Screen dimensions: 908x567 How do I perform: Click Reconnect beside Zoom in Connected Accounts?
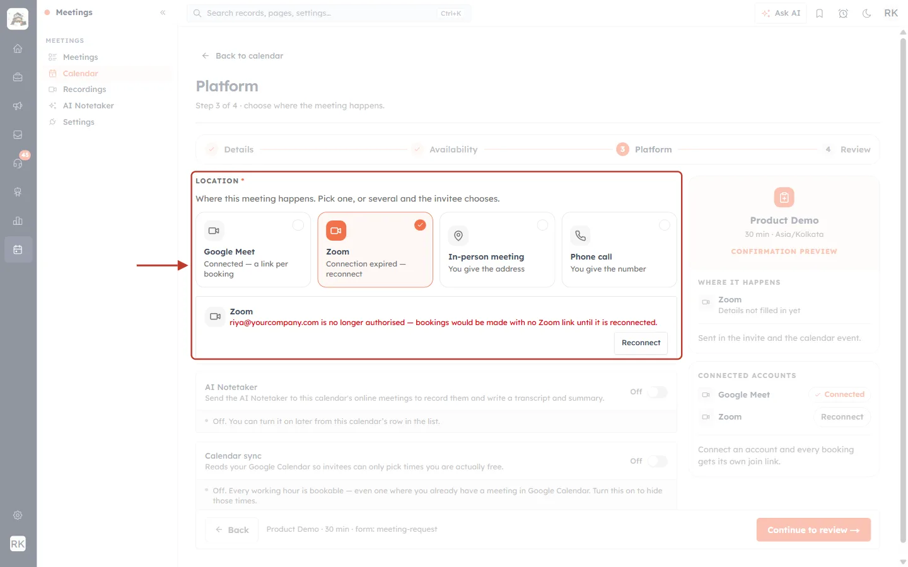click(842, 417)
